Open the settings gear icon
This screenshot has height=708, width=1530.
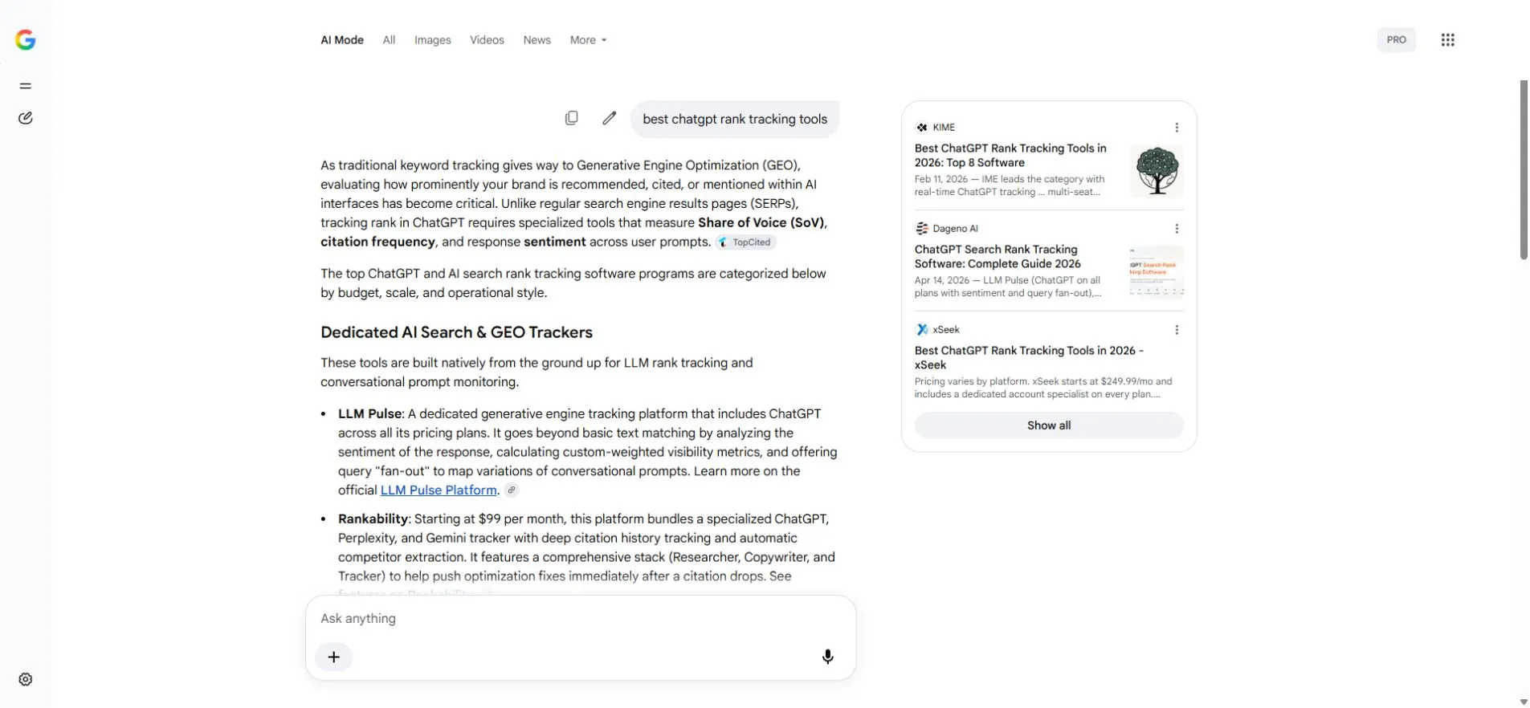[x=26, y=680]
